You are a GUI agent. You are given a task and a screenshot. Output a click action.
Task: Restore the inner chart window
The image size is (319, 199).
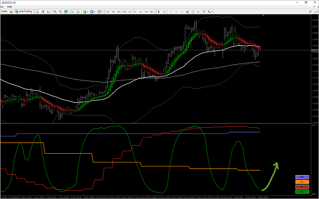click(314, 7)
